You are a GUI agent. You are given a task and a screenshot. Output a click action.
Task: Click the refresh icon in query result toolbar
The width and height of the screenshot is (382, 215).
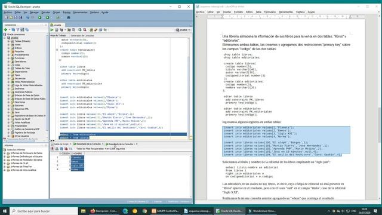coord(61,149)
